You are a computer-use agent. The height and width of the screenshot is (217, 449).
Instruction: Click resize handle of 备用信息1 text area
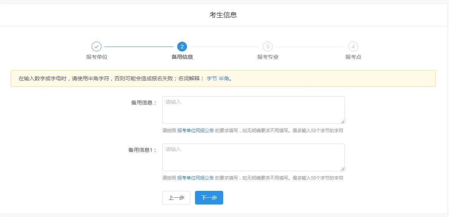343,169
